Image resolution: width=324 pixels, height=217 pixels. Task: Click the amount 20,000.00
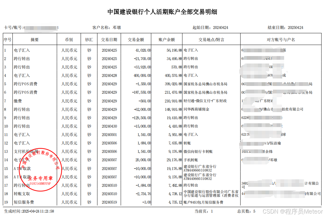click(143, 160)
